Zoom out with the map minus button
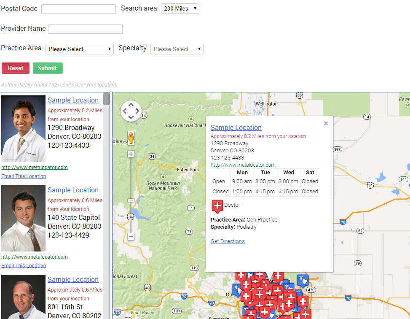This screenshot has height=319, width=410. click(131, 237)
